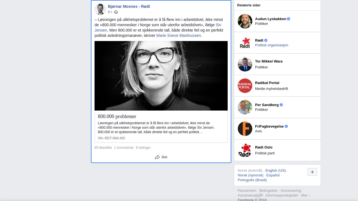Open the 800.000 problemer article headline
Image resolution: width=358 pixels, height=201 pixels.
117,116
